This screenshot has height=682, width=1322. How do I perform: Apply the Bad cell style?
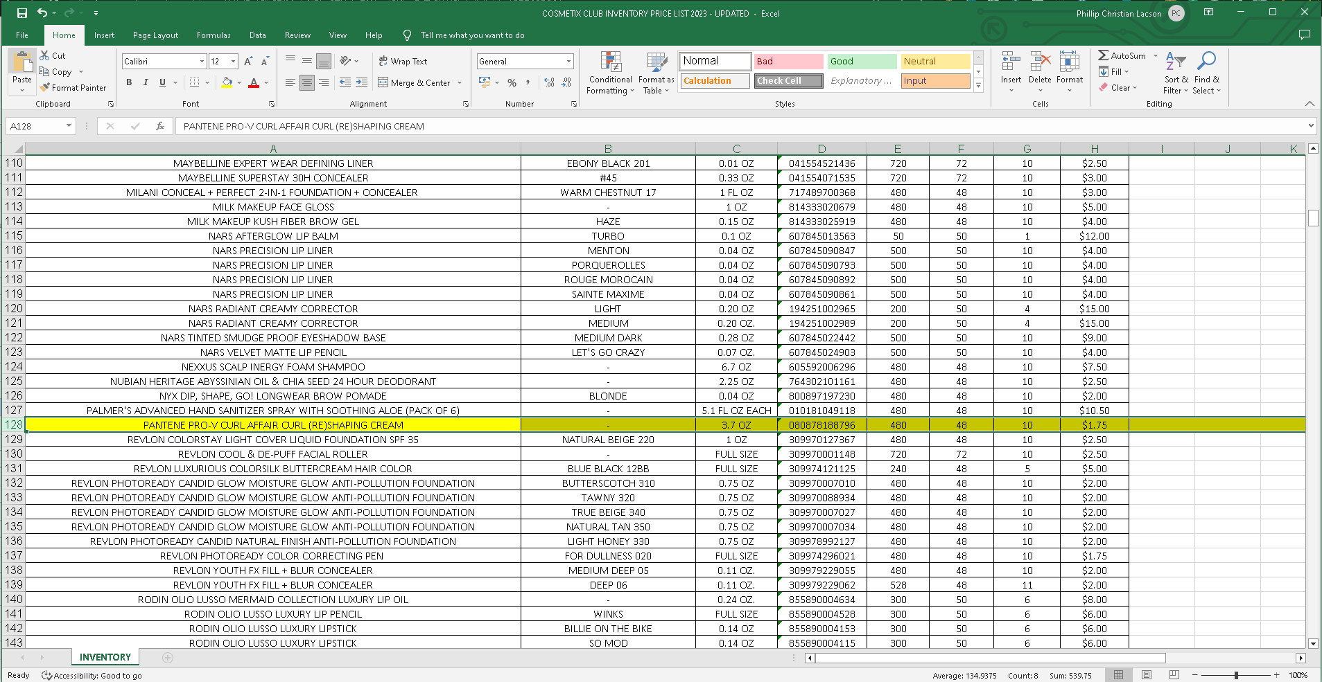(x=788, y=62)
